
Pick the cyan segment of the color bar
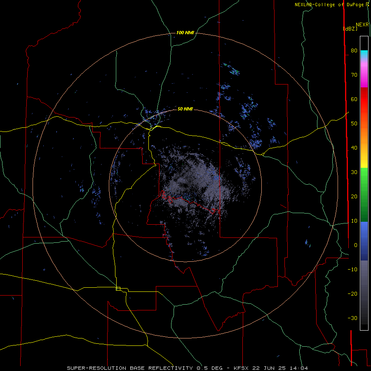(364, 54)
